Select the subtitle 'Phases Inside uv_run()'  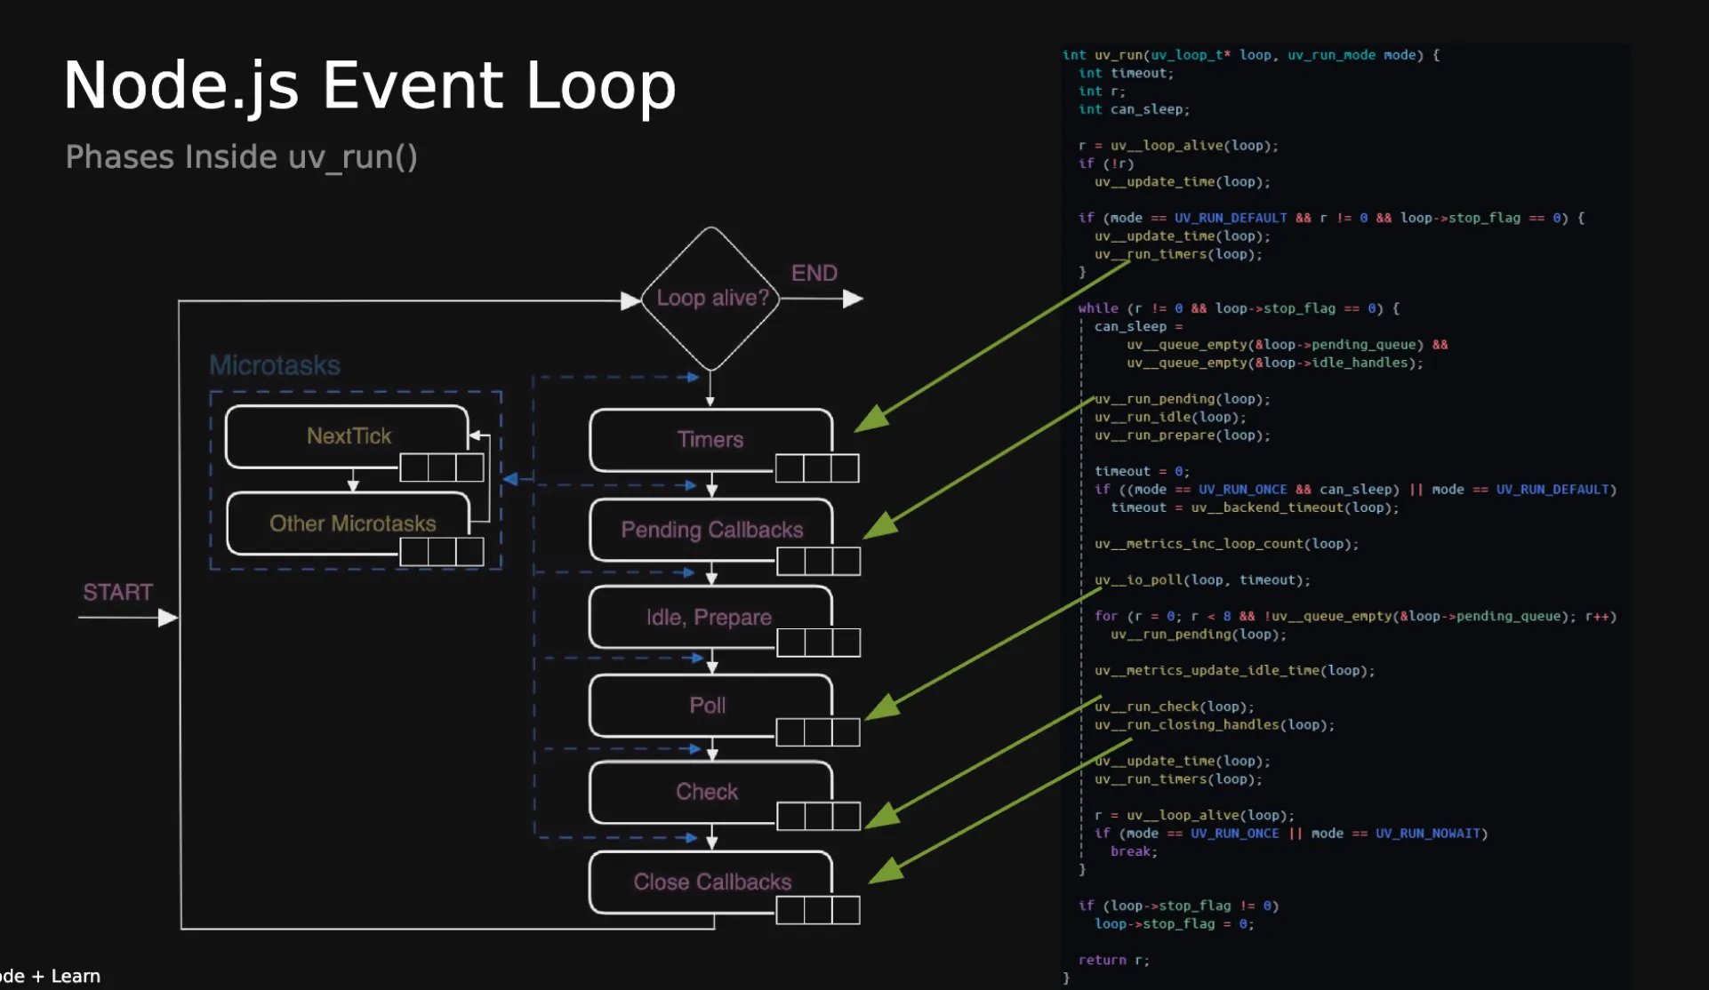pyautogui.click(x=242, y=157)
